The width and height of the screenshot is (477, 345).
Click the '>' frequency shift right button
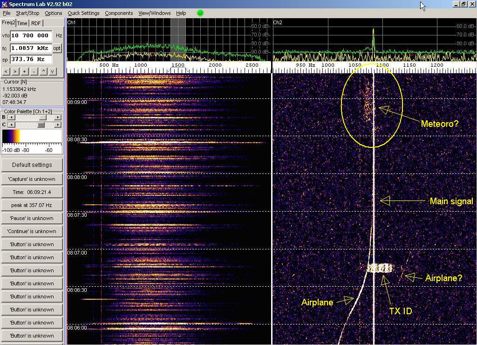tap(15, 71)
